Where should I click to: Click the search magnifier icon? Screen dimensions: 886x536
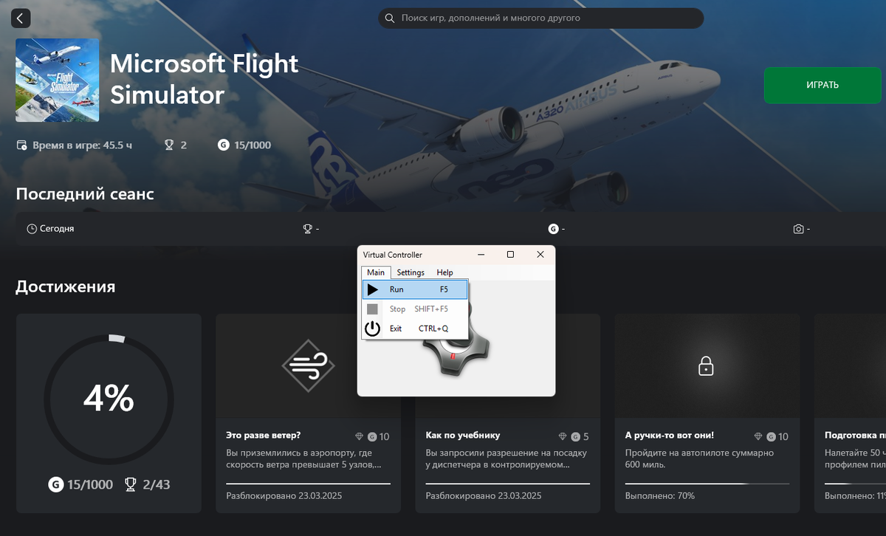point(389,18)
